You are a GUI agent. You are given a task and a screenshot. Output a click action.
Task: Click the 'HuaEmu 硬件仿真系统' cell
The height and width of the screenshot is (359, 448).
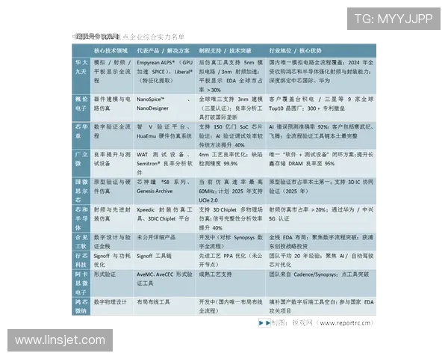point(164,135)
